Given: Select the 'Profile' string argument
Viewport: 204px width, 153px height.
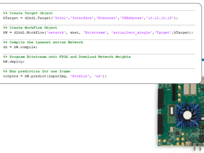Looking at the screenshot, I should [x=80, y=76].
